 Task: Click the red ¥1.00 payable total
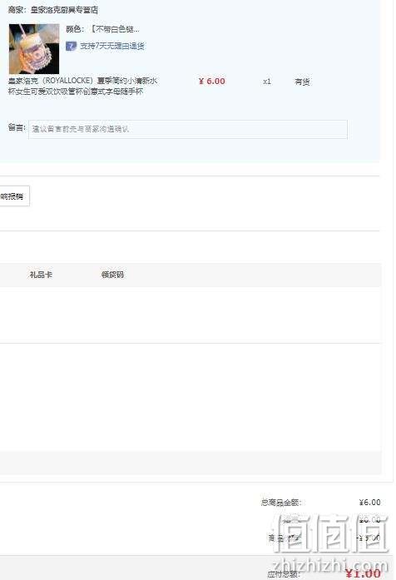tap(363, 573)
